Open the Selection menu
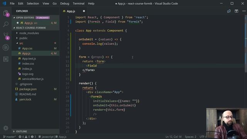 pyautogui.click(x=33, y=3)
